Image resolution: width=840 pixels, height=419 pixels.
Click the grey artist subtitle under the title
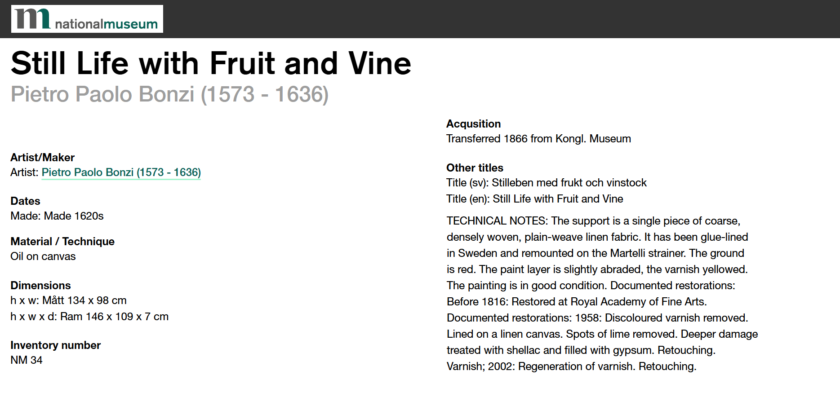pyautogui.click(x=169, y=94)
